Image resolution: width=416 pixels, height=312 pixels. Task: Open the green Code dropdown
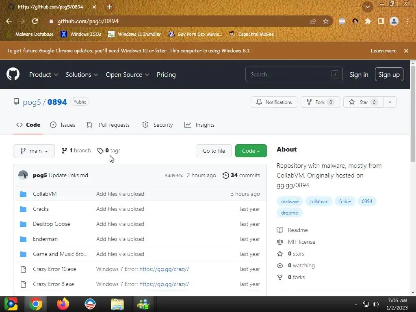pos(251,151)
